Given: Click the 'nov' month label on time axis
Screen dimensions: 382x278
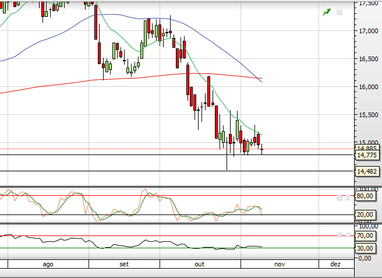Looking at the screenshot, I should (280, 265).
